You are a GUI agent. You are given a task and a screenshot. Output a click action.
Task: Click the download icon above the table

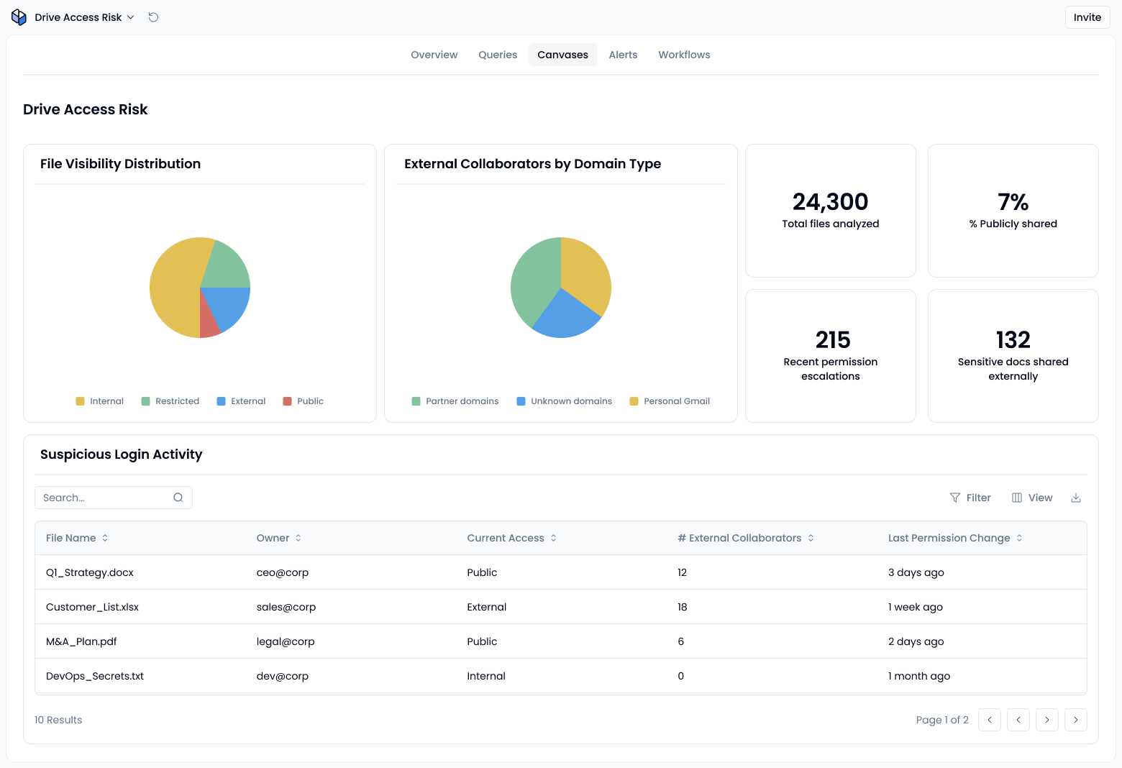(1076, 498)
